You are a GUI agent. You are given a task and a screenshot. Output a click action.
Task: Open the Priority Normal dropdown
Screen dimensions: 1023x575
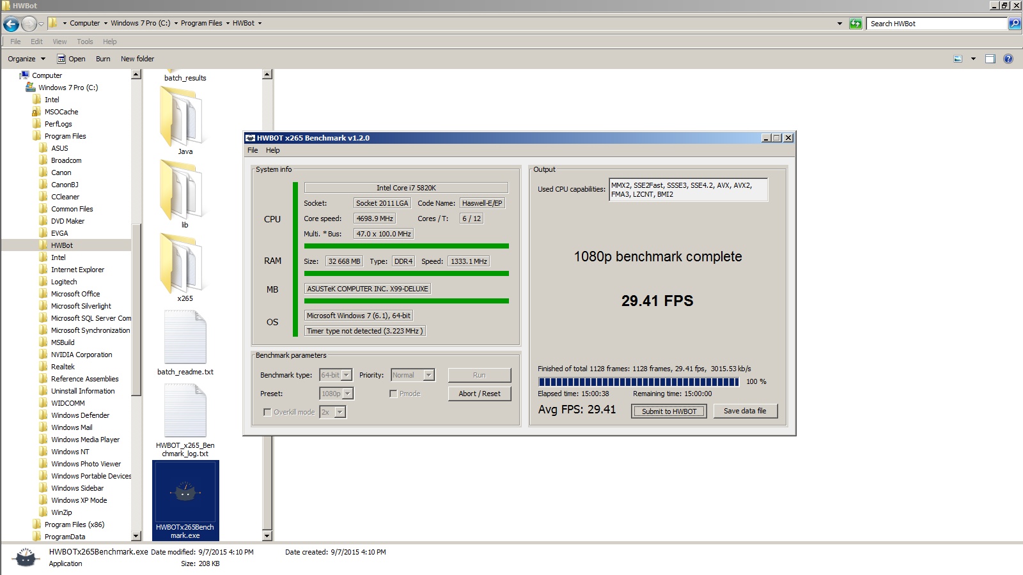pyautogui.click(x=429, y=375)
